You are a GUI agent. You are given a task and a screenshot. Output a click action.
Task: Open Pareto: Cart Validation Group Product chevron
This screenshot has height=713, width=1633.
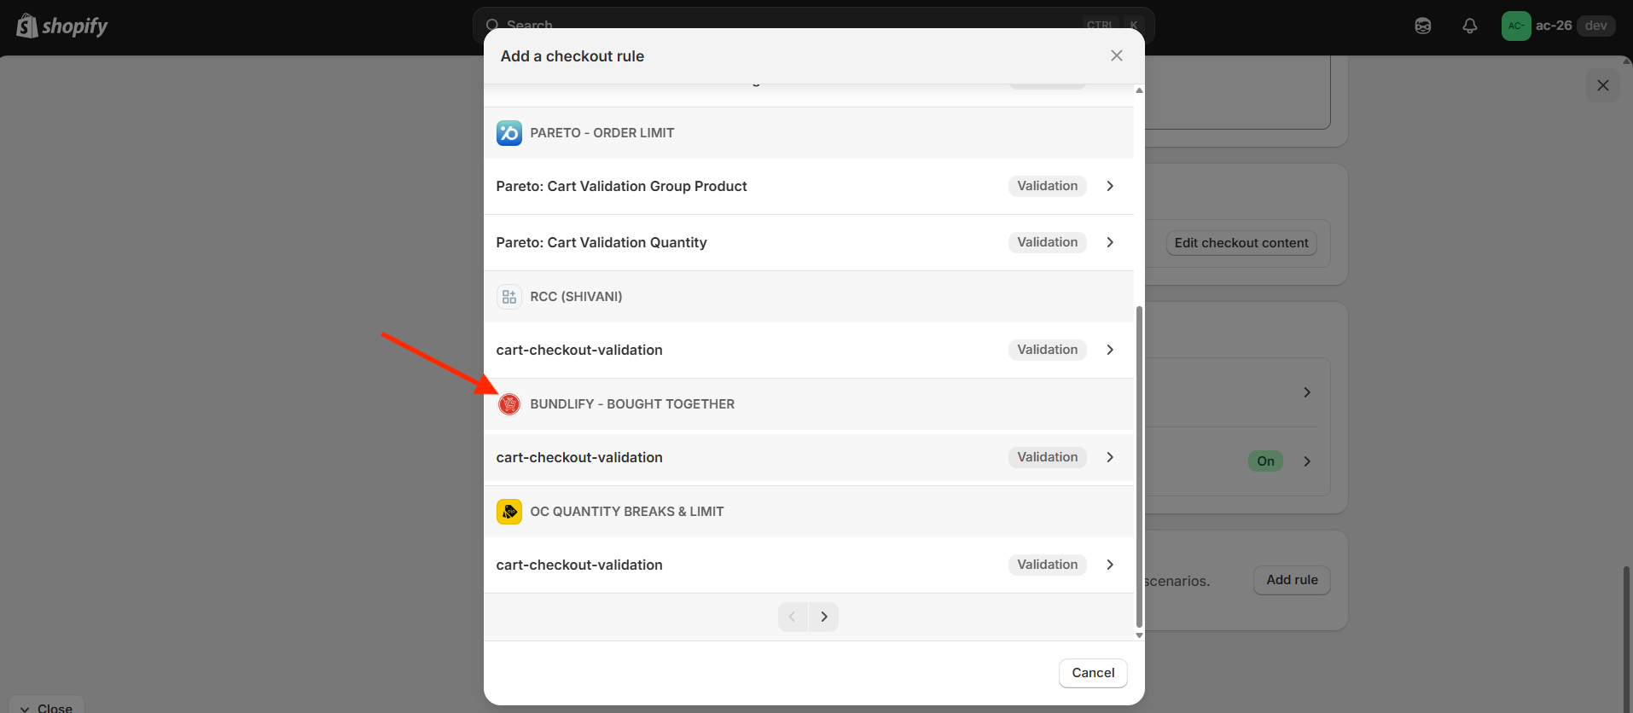coord(1110,186)
